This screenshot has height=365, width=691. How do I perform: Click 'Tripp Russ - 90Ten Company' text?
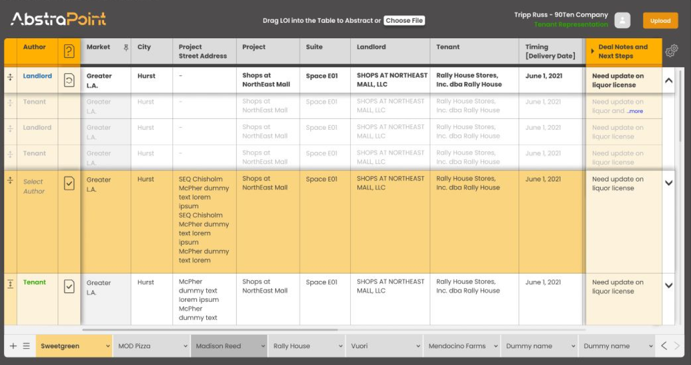561,15
